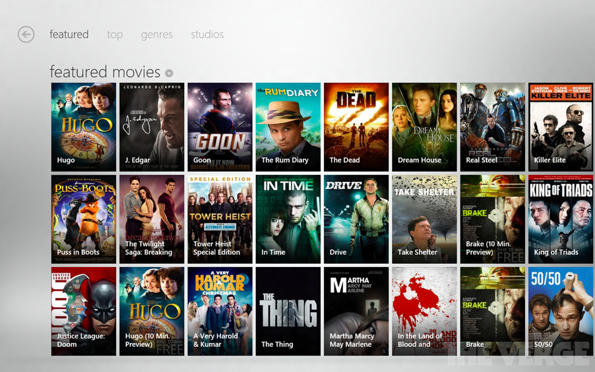The height and width of the screenshot is (372, 595).
Task: Select Hugo (10 Min. Preview) poster
Action: 152,311
